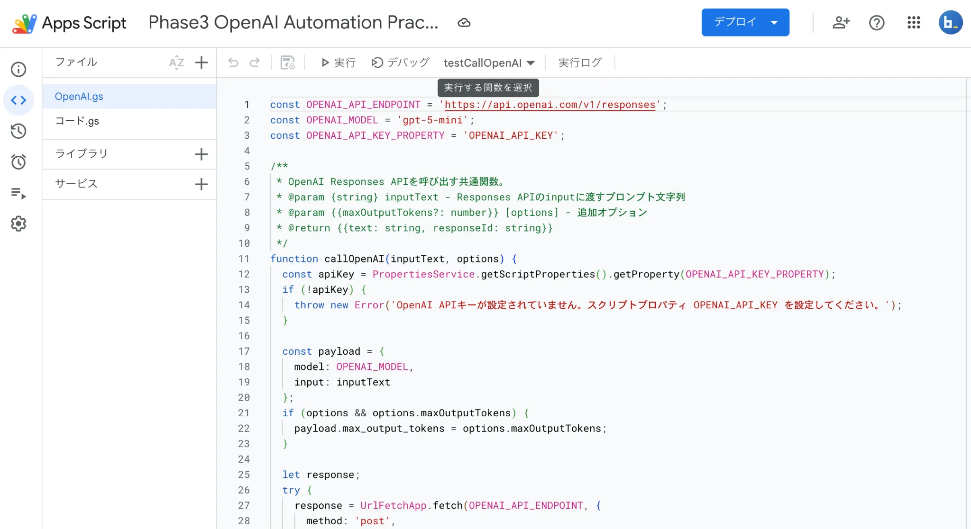Viewport: 971px width, 529px height.
Task: Select the OpenAI.gs file
Action: tap(129, 97)
